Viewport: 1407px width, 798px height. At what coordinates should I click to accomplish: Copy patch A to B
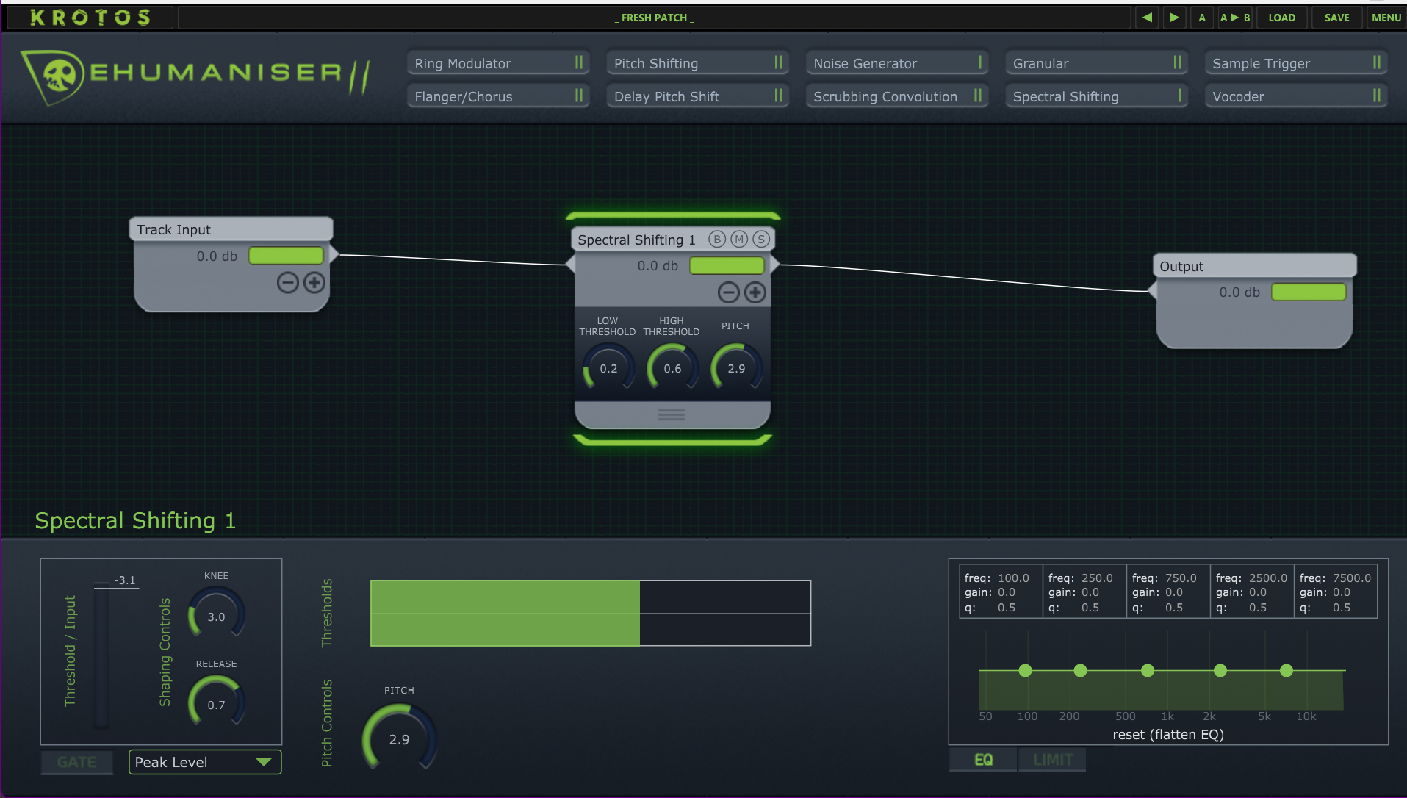tap(1235, 18)
